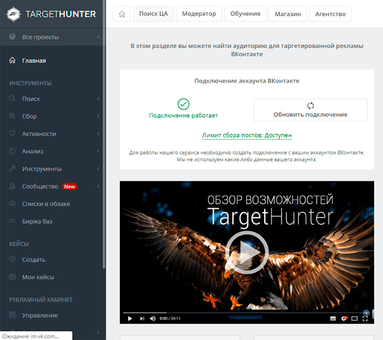This screenshot has width=383, height=340.
Task: Expand the Инструменты submenu arrow
Action: tap(98, 169)
